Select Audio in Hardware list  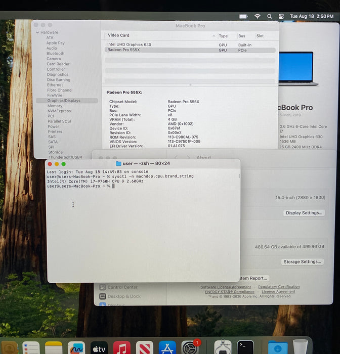[52, 48]
